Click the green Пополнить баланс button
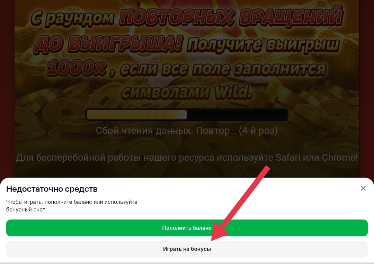Viewport: 374px width, 264px height. coord(187,228)
